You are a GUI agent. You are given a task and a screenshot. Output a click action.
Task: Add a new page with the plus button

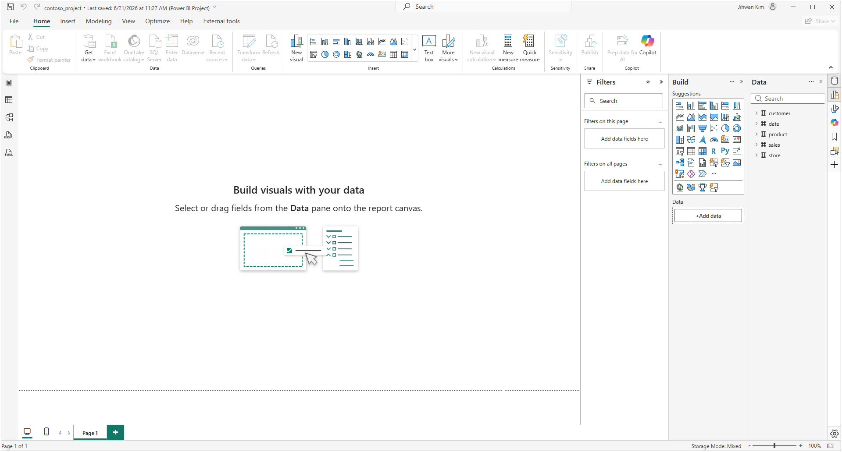tap(115, 432)
